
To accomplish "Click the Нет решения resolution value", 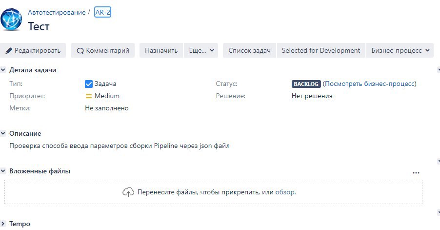I will click(x=312, y=96).
